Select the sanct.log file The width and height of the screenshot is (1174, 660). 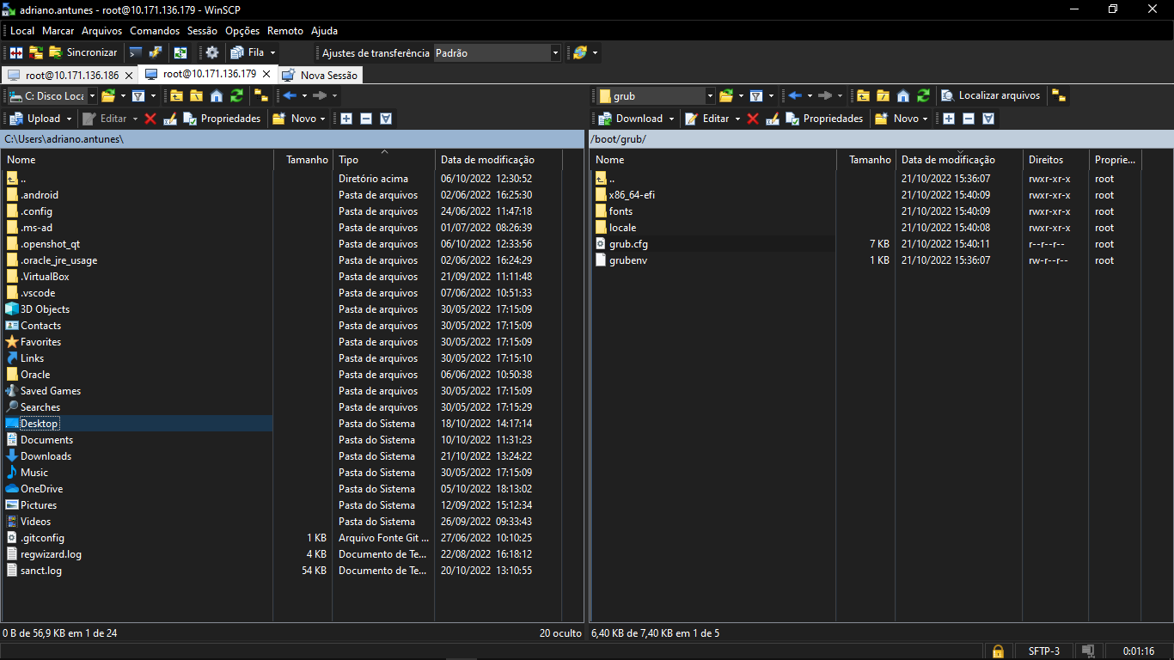pos(40,571)
